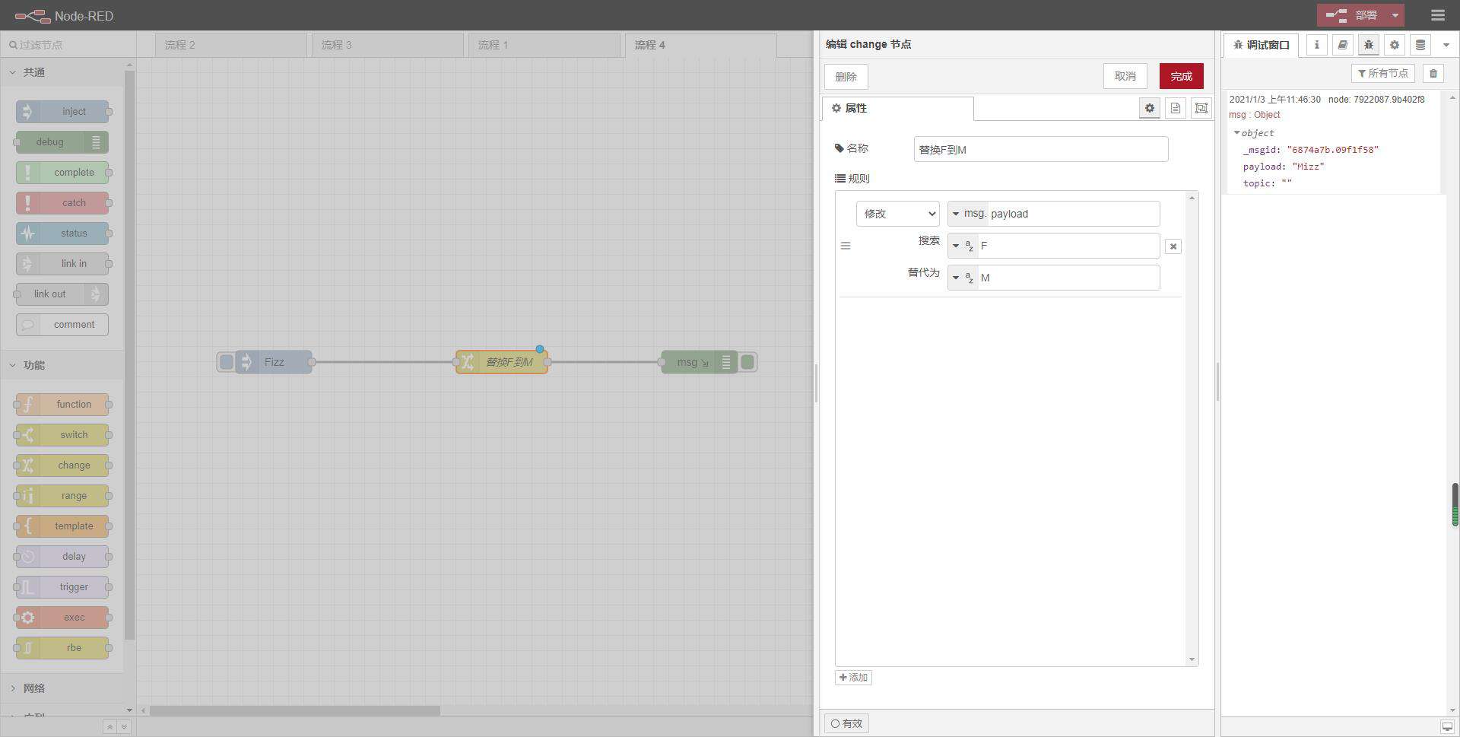This screenshot has height=737, width=1460.
Task: Open node description document icon
Action: click(1175, 108)
